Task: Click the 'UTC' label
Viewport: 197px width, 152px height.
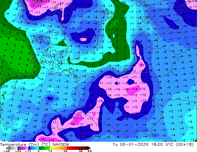Action: point(170,145)
